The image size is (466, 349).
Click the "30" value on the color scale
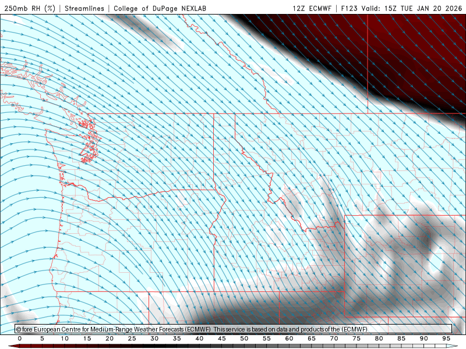[154, 339]
